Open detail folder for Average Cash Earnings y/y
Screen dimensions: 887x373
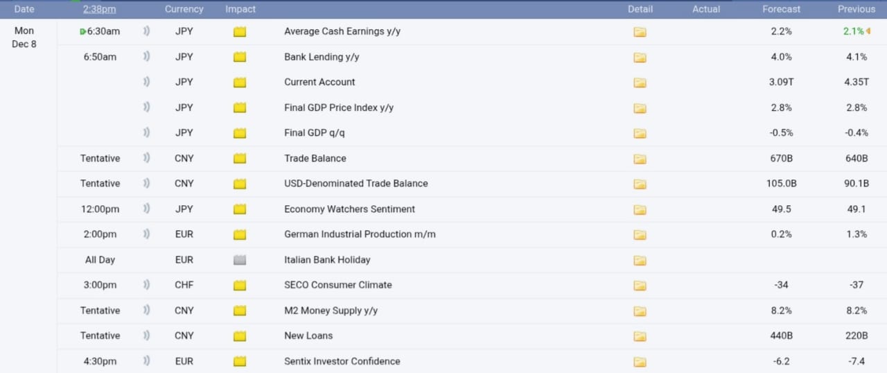[640, 32]
